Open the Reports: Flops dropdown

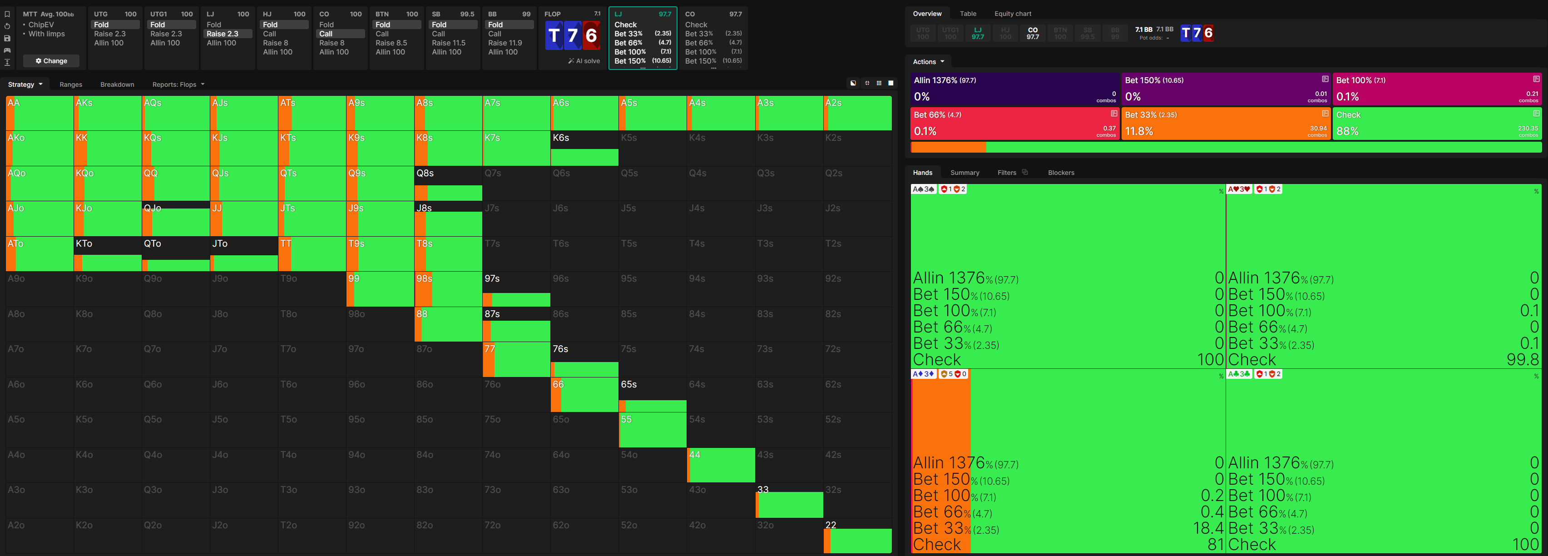[178, 84]
